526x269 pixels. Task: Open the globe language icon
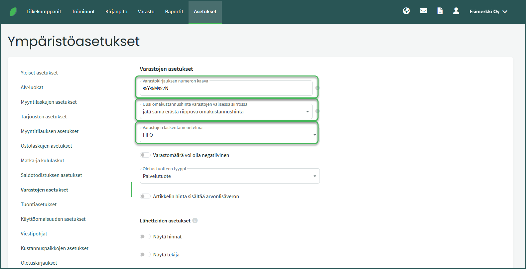(406, 11)
